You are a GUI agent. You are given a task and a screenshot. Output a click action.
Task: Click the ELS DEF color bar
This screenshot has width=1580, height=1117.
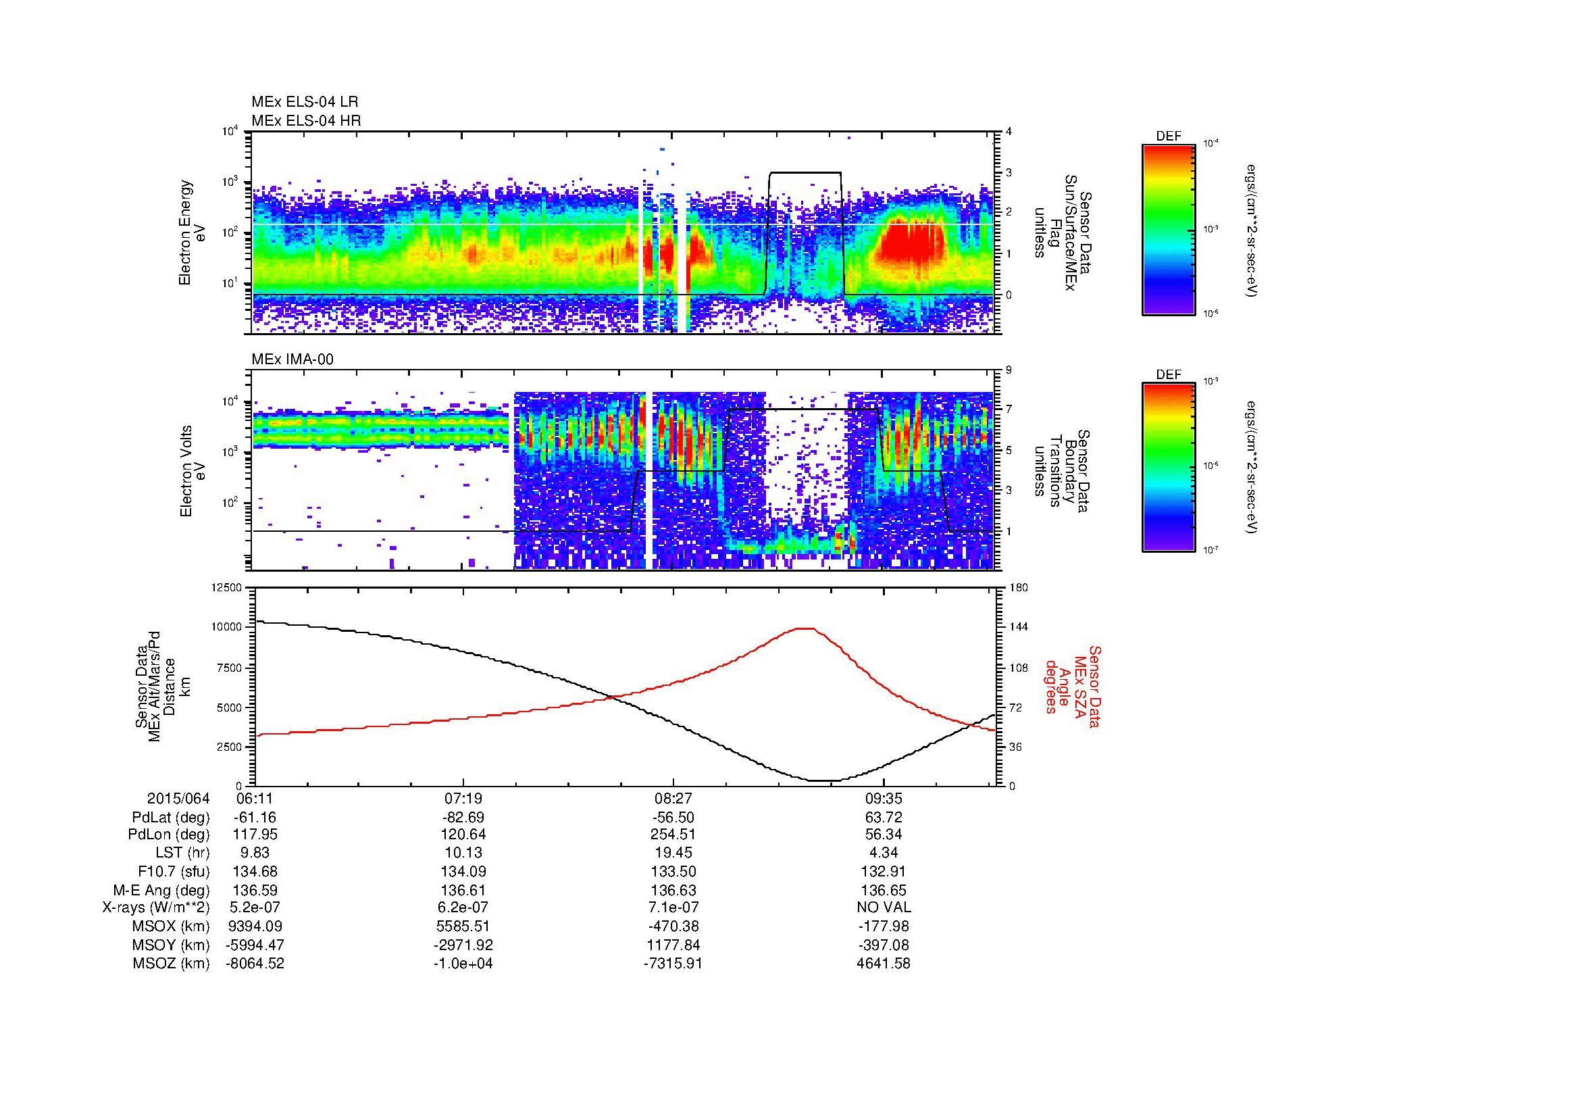(x=1168, y=229)
